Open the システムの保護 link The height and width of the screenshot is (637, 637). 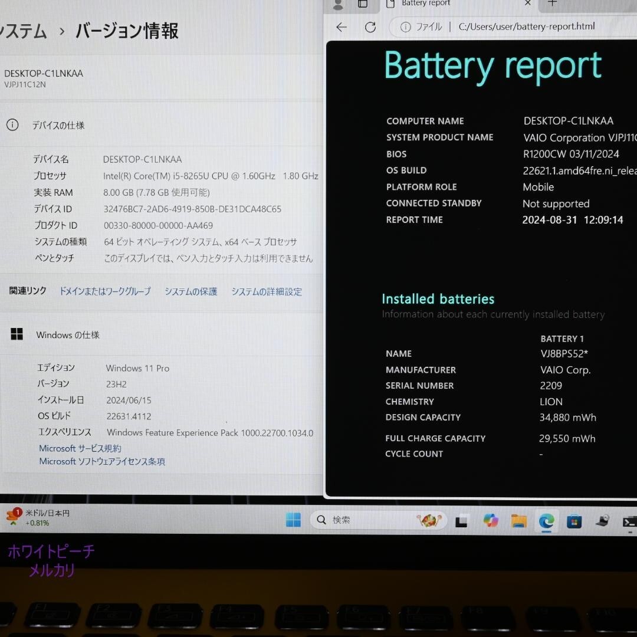coord(191,291)
